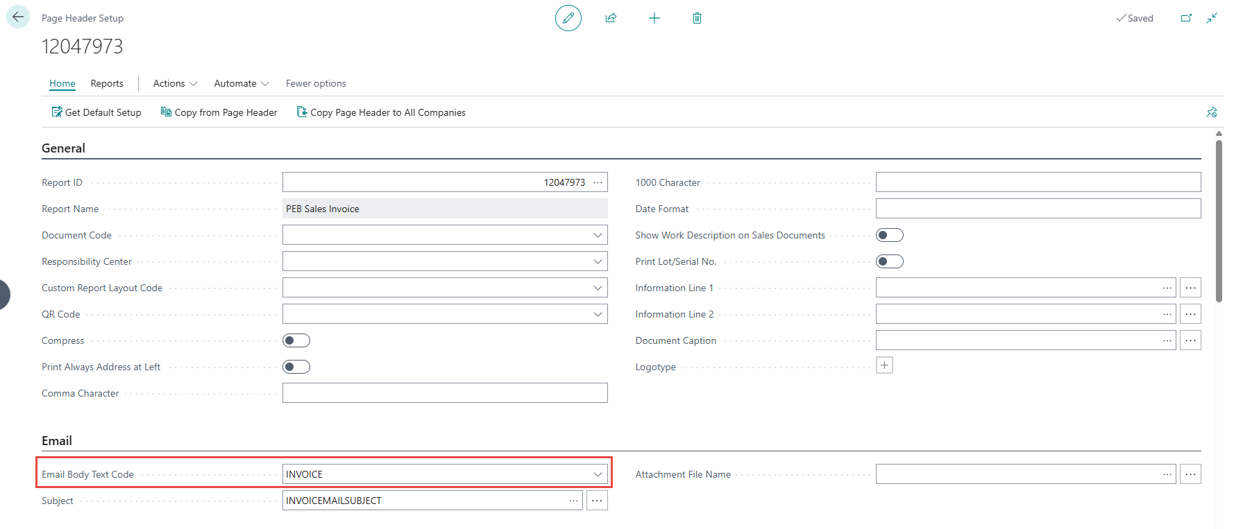Open Information Line 2 assist-edit button
Screen dimensions: 1243x529
tap(1190, 314)
